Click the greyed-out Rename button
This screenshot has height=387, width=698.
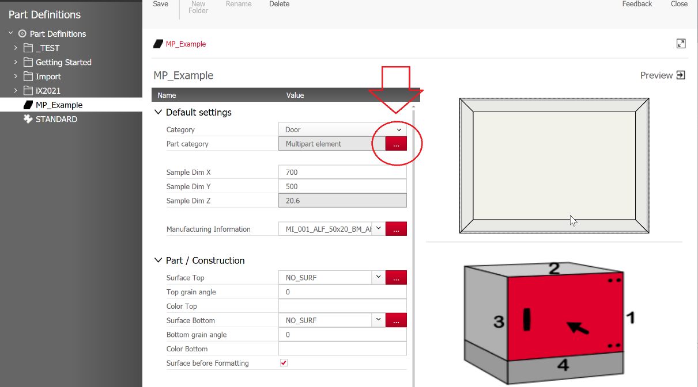point(239,4)
